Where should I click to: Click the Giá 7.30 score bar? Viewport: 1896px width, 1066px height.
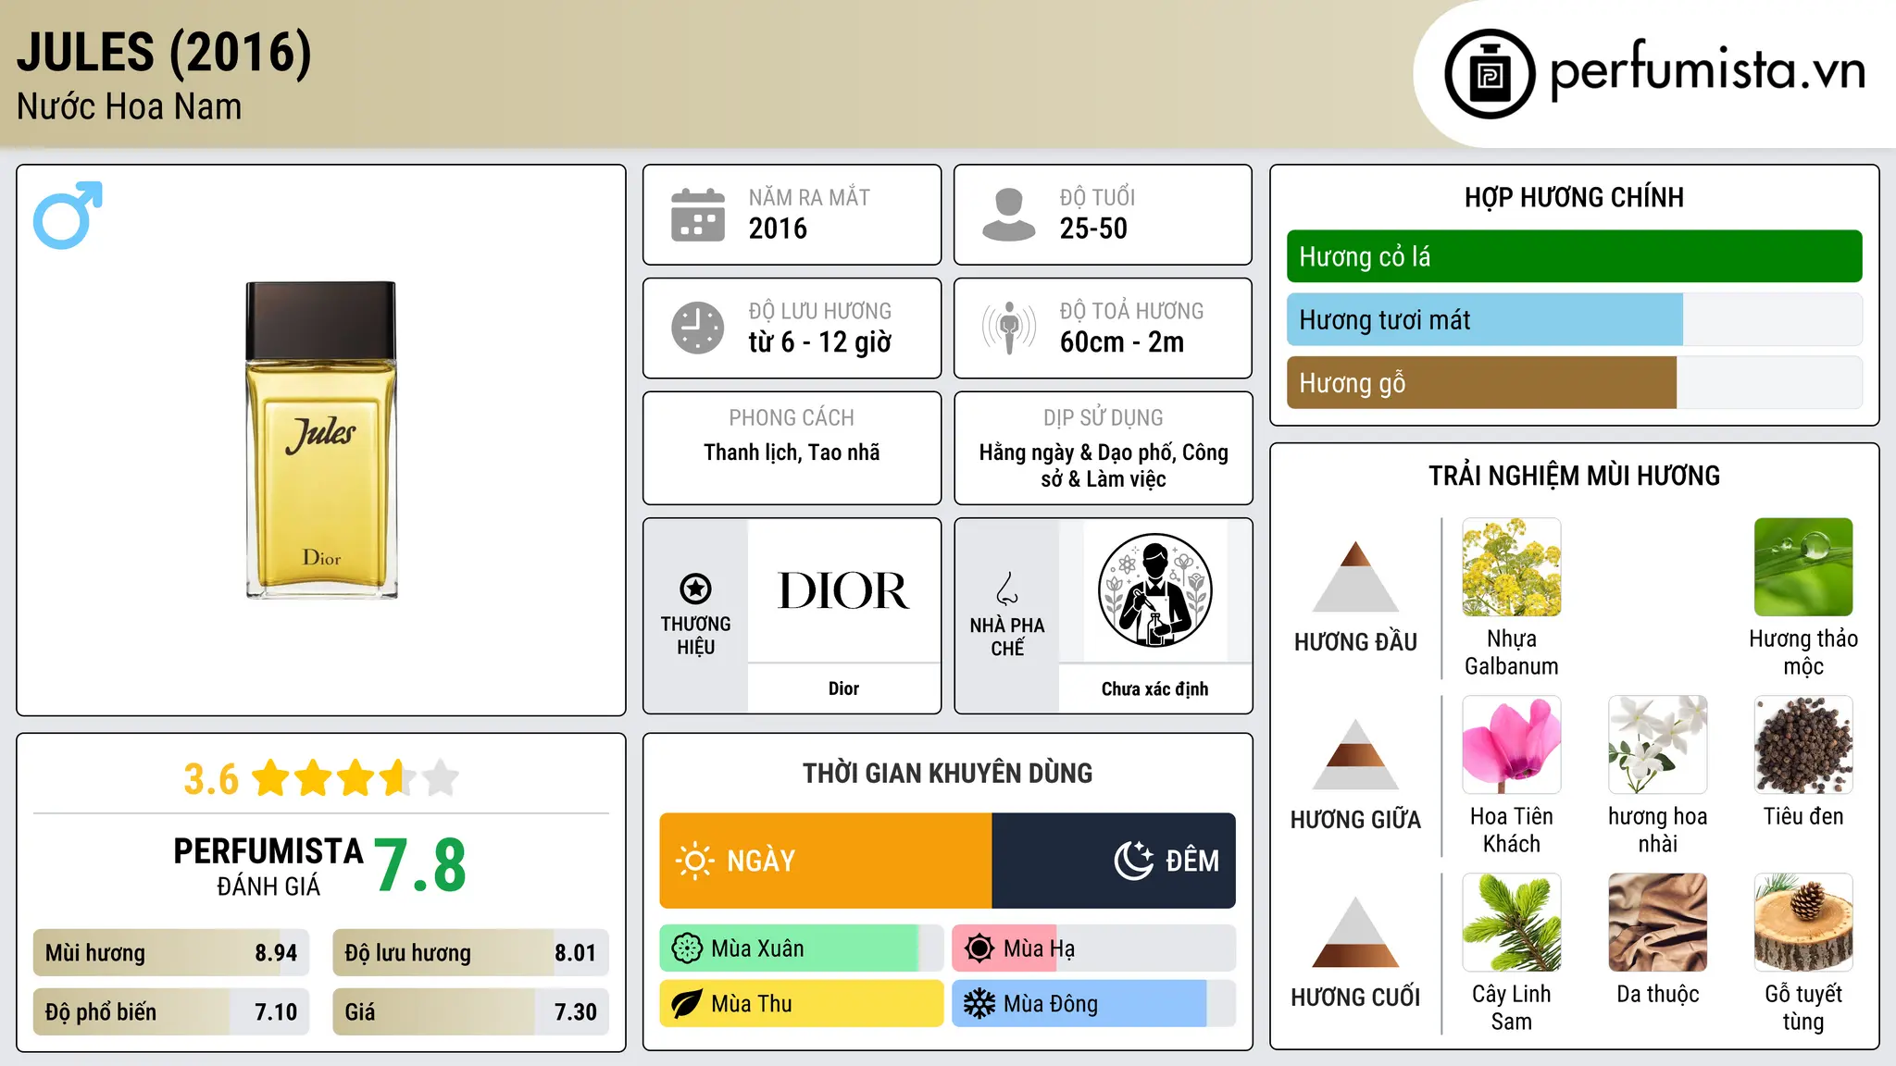click(470, 1011)
